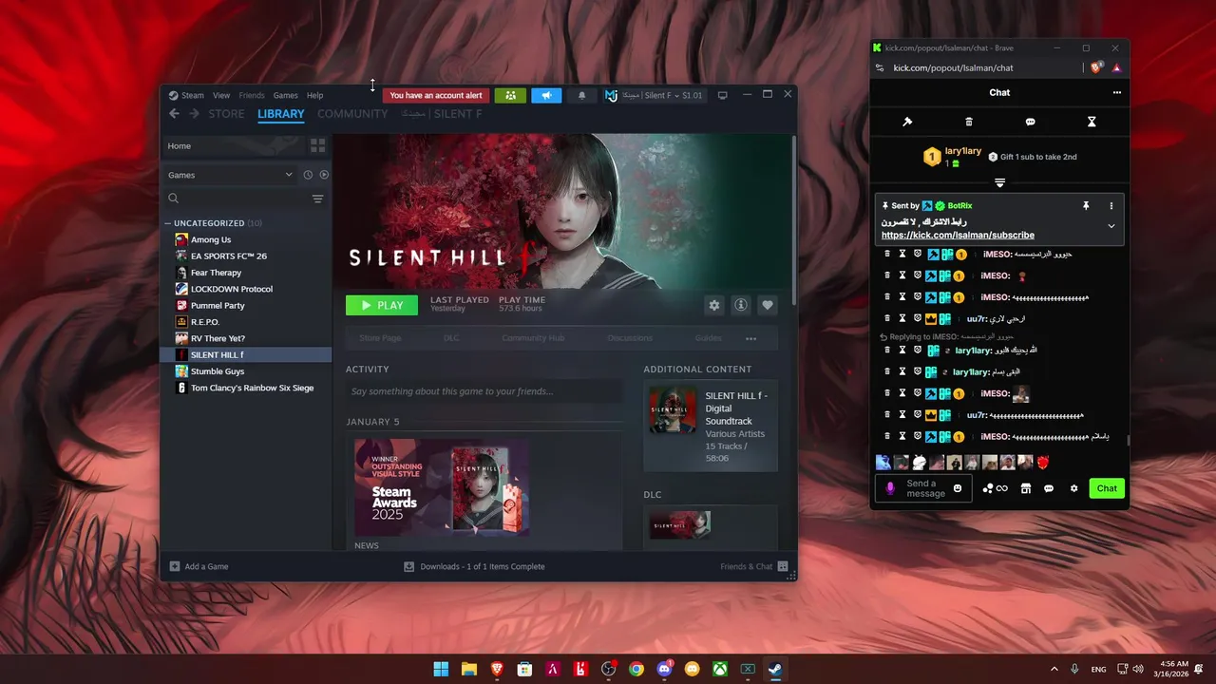Click Add a Game plus icon

pyautogui.click(x=175, y=566)
